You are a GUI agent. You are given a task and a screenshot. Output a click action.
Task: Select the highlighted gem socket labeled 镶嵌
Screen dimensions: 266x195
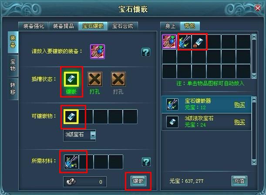71,79
